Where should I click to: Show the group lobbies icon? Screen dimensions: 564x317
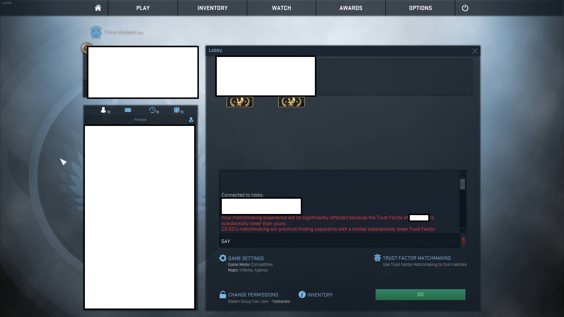point(177,110)
